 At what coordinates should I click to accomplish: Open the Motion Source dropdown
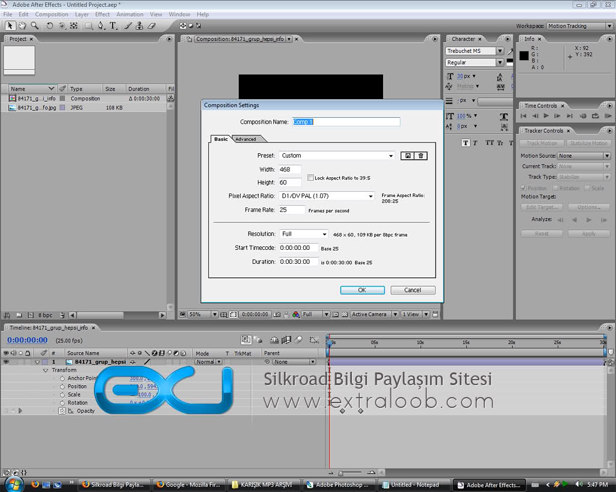point(584,156)
